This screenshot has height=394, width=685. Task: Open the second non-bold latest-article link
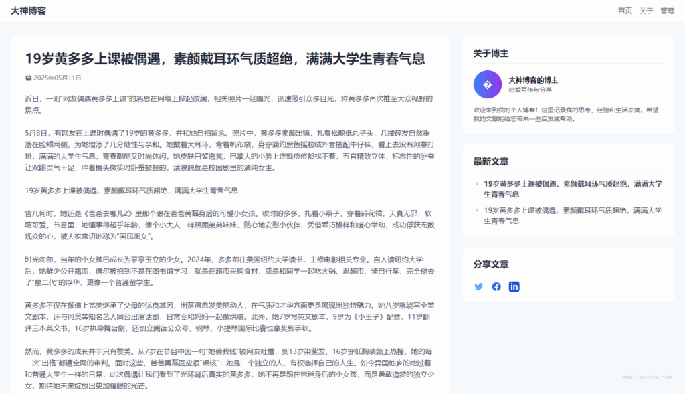[573, 215]
